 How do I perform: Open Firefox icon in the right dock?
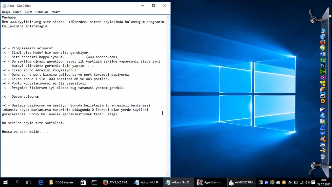[x=323, y=42]
